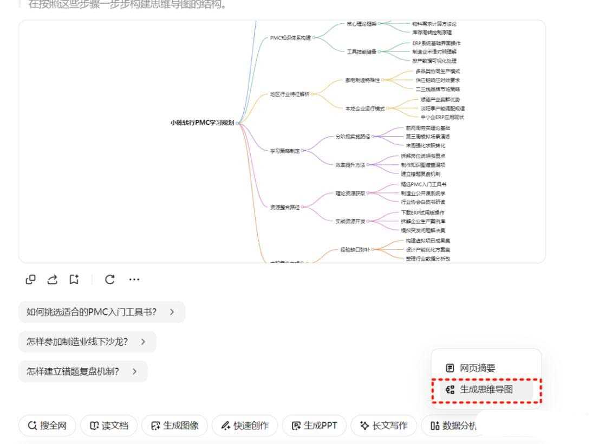Collapse the 家电制造特殊性 node circle
The width and height of the screenshot is (599, 444).
383,80
